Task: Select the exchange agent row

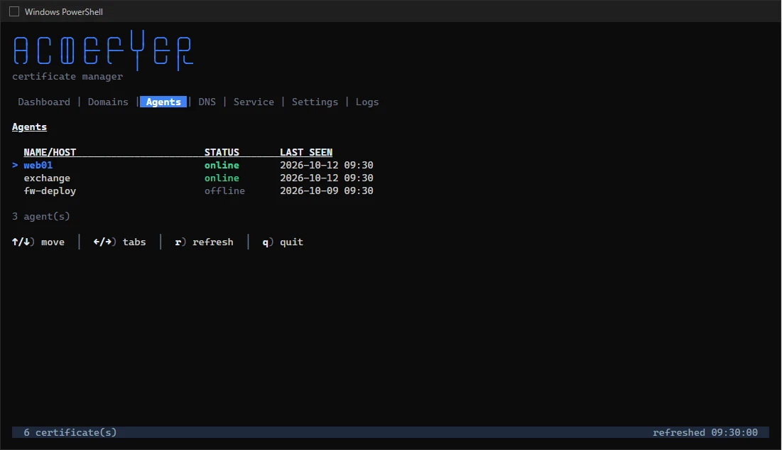Action: (192, 178)
